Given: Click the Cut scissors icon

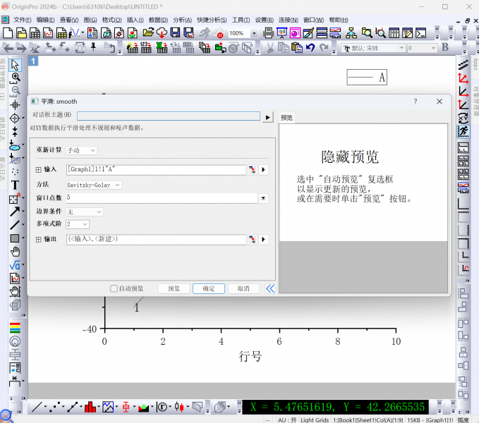Looking at the screenshot, I should pos(270,48).
